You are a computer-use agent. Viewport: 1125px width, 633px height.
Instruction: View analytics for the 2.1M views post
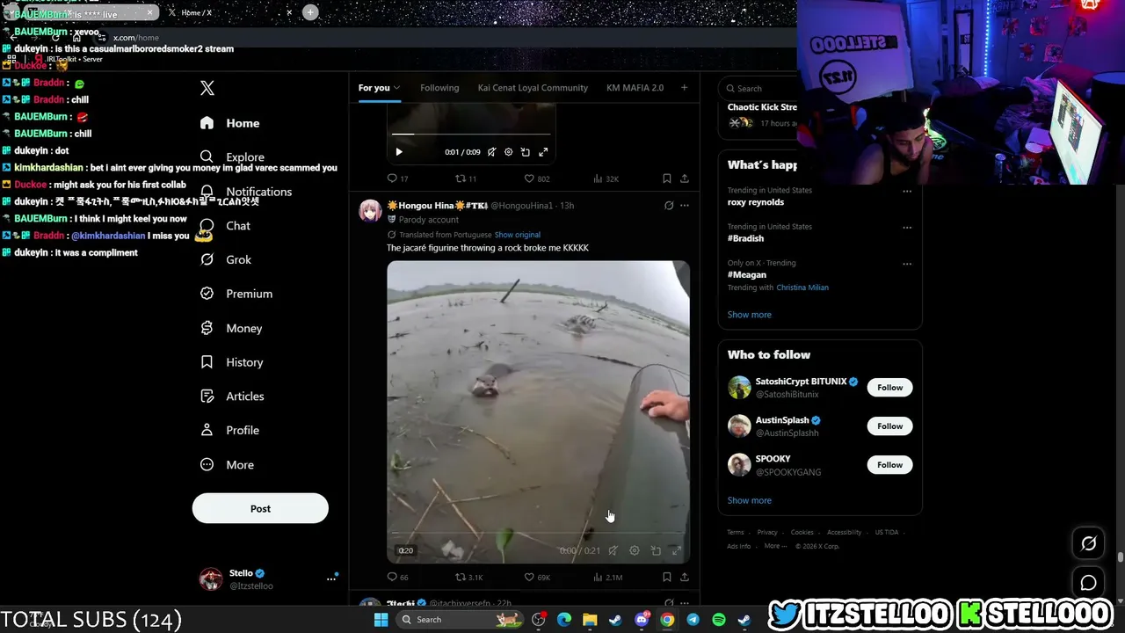point(607,577)
